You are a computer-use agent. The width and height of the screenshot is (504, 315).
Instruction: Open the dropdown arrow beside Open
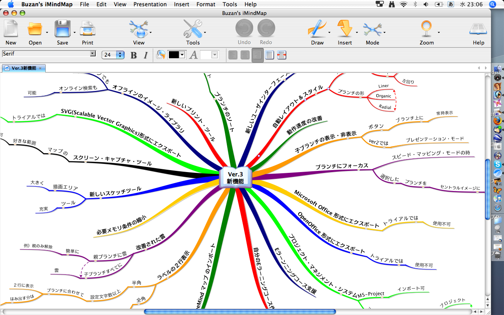coord(47,33)
